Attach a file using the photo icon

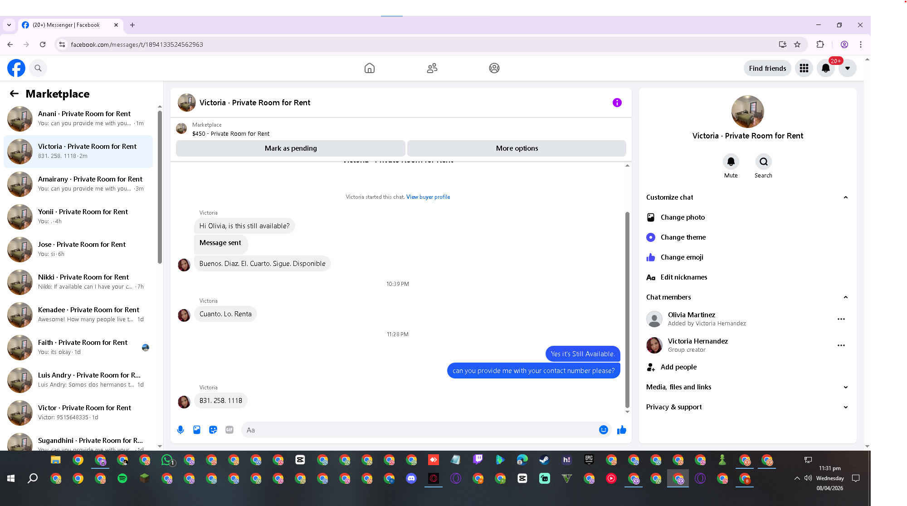[197, 430]
